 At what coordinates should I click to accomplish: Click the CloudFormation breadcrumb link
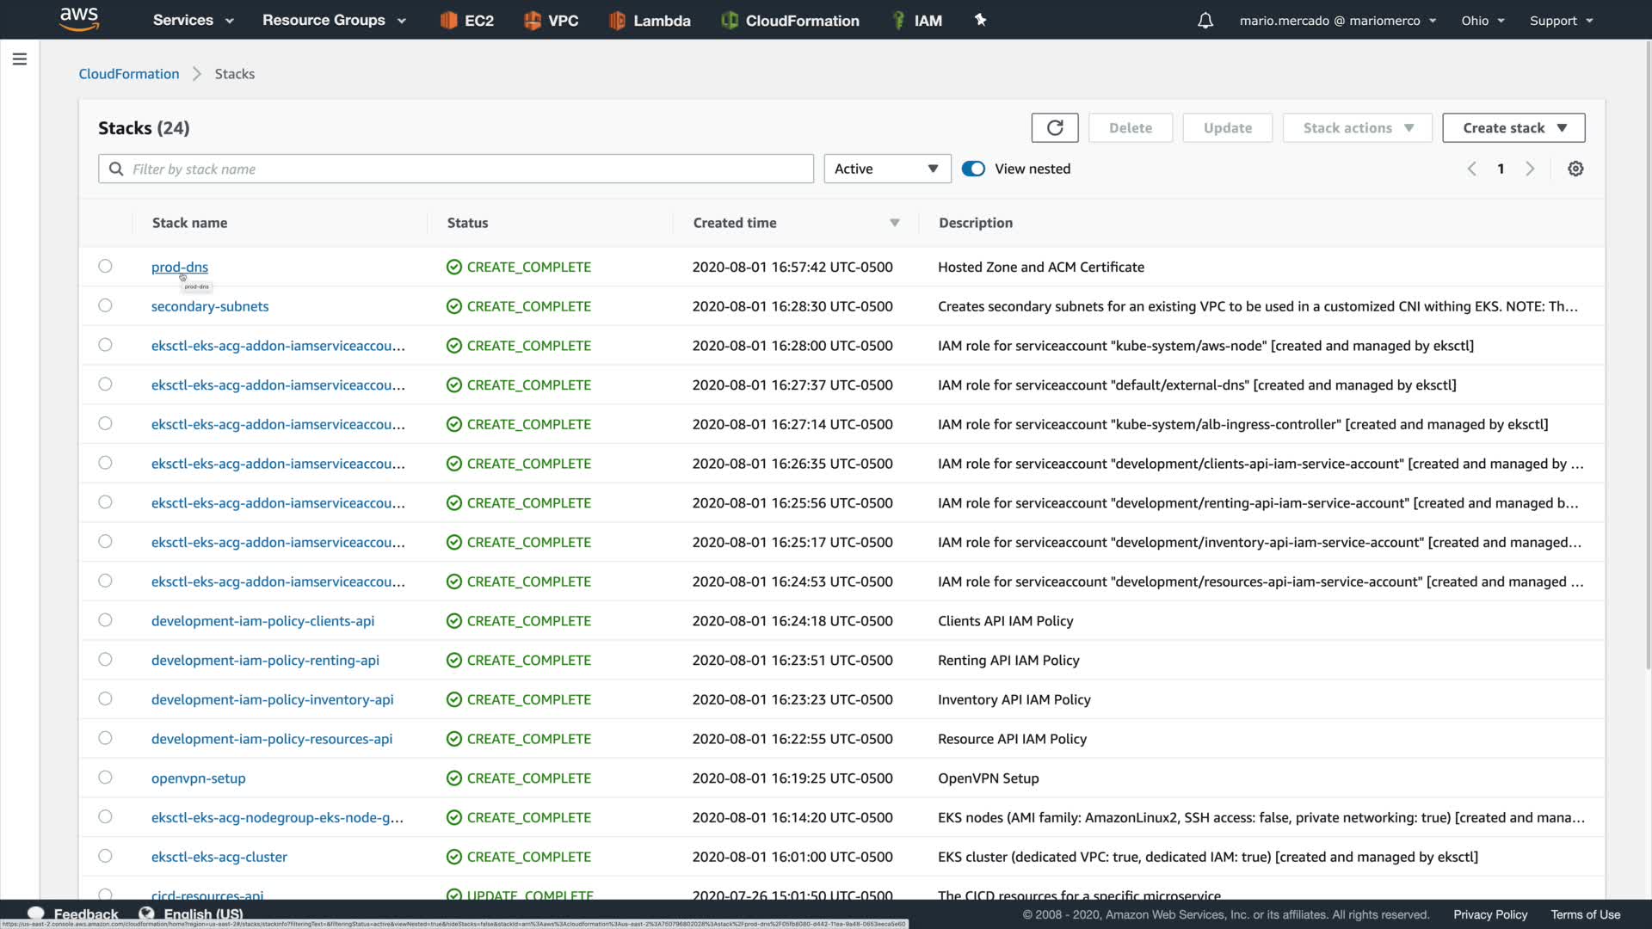click(129, 74)
